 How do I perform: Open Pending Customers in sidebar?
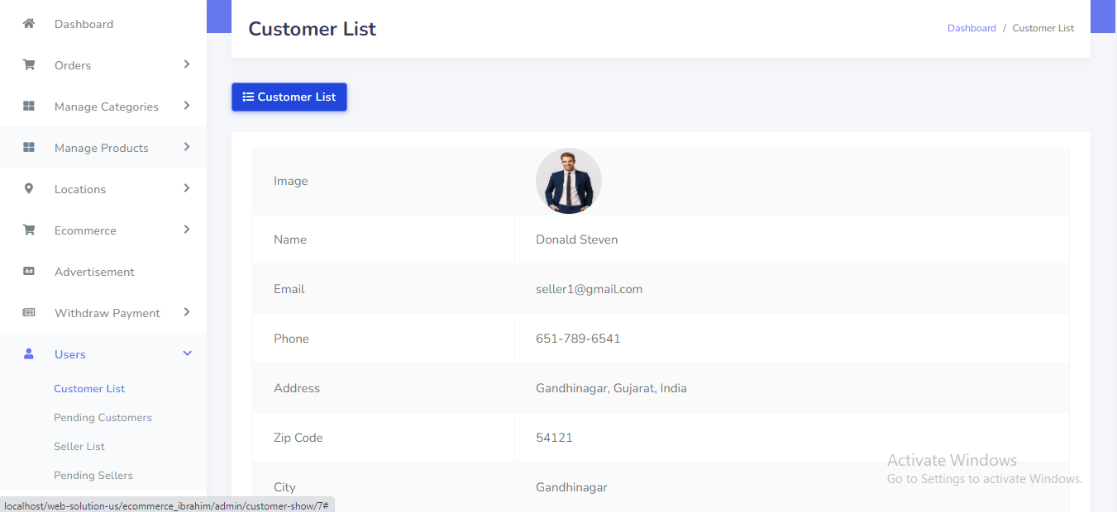pos(103,418)
